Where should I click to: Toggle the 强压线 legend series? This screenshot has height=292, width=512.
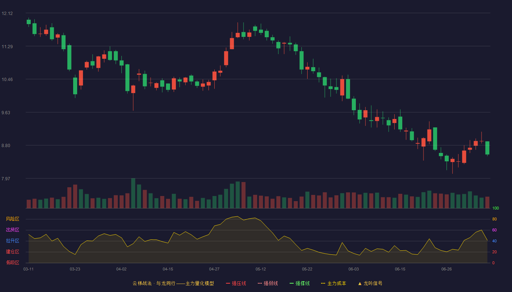(236, 283)
